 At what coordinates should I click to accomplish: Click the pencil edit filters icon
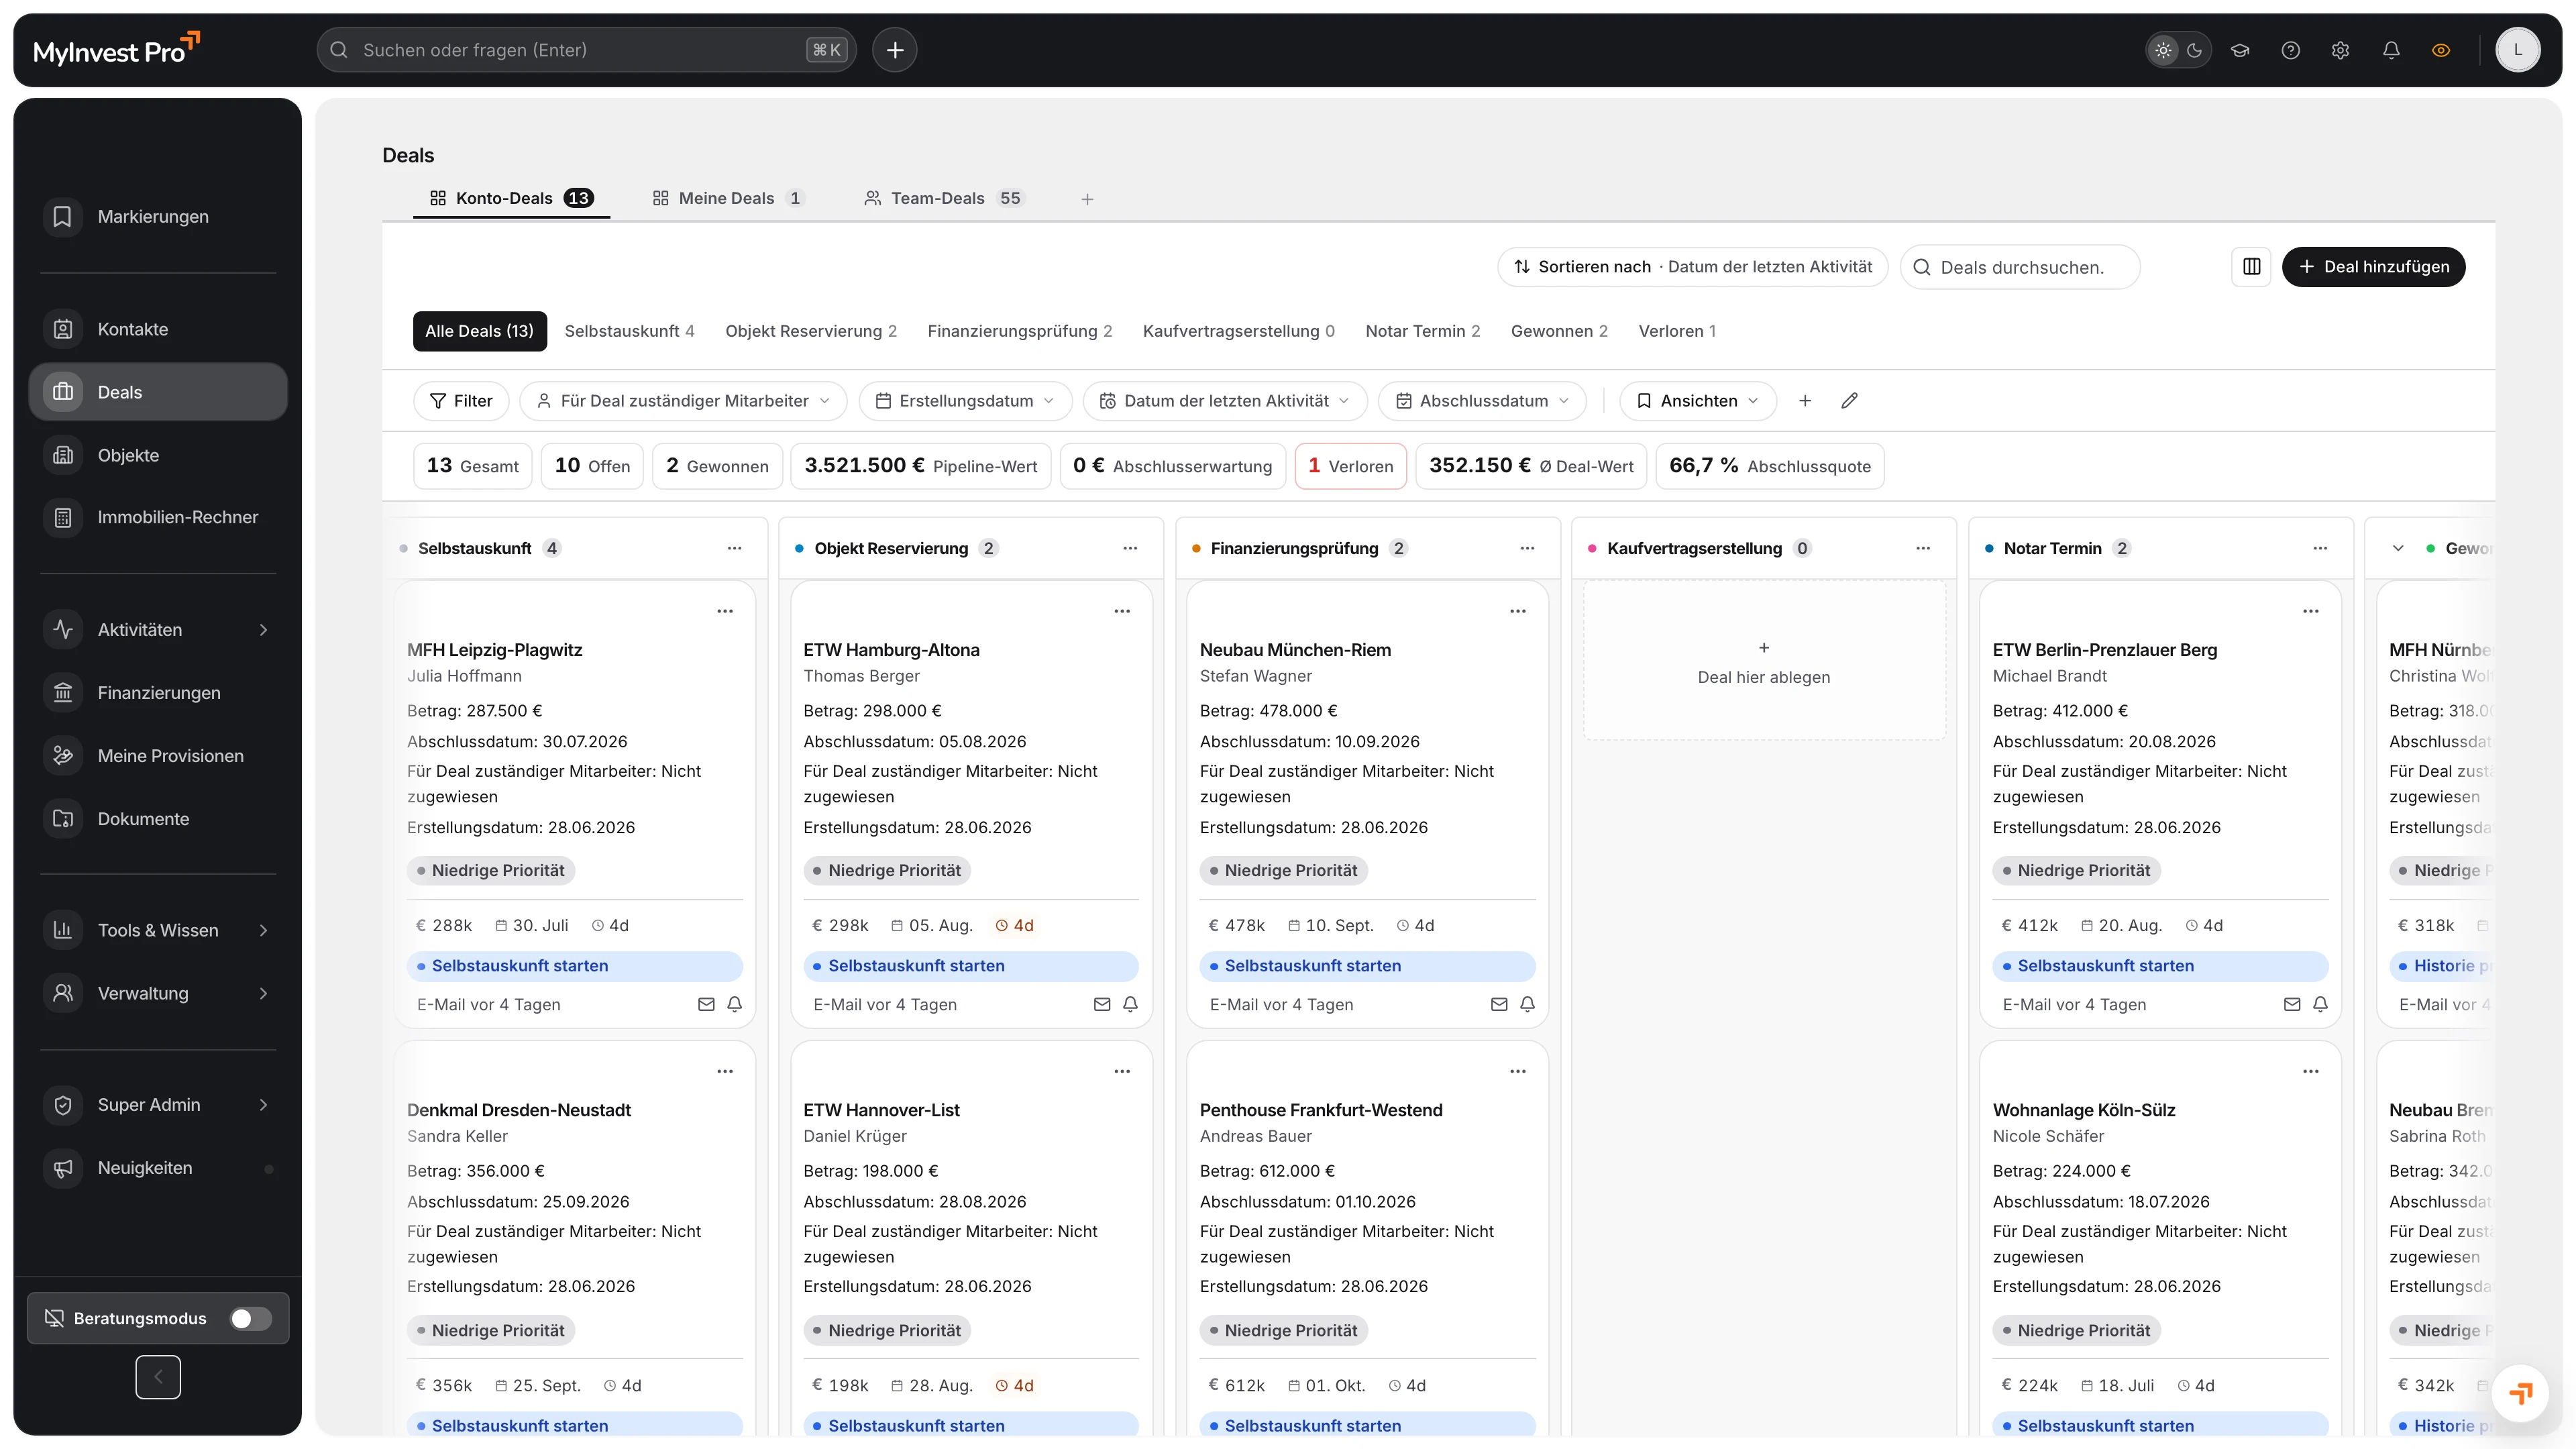(x=1849, y=400)
